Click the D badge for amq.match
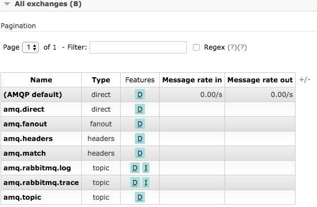The height and width of the screenshot is (207, 317). (140, 153)
